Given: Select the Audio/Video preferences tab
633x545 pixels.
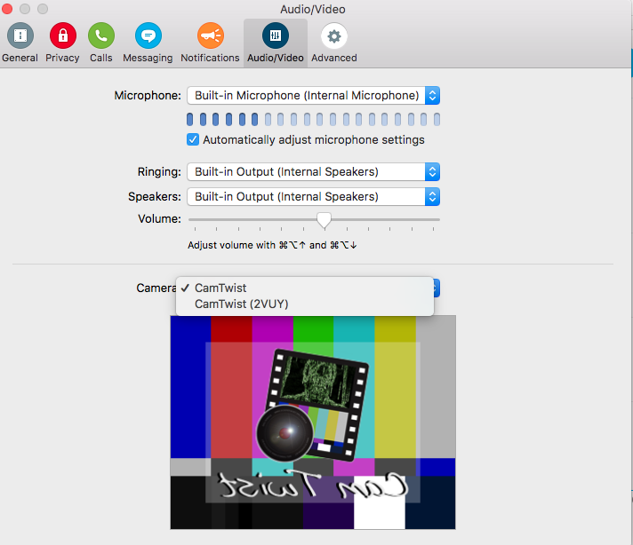Looking at the screenshot, I should click(276, 43).
